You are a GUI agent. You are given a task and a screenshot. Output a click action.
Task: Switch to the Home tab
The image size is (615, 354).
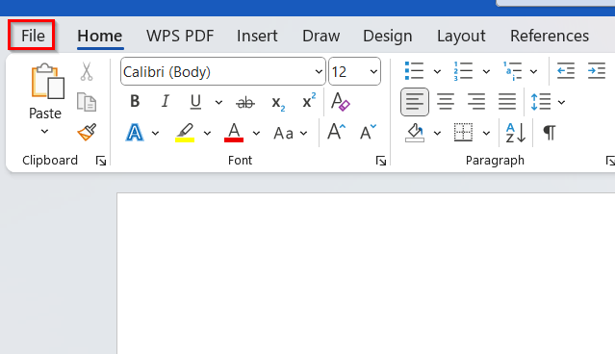pyautogui.click(x=100, y=36)
